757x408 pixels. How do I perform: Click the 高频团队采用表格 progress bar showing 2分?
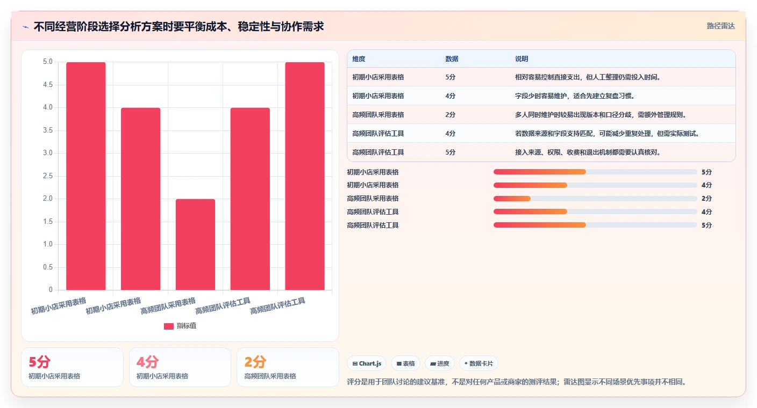click(595, 199)
